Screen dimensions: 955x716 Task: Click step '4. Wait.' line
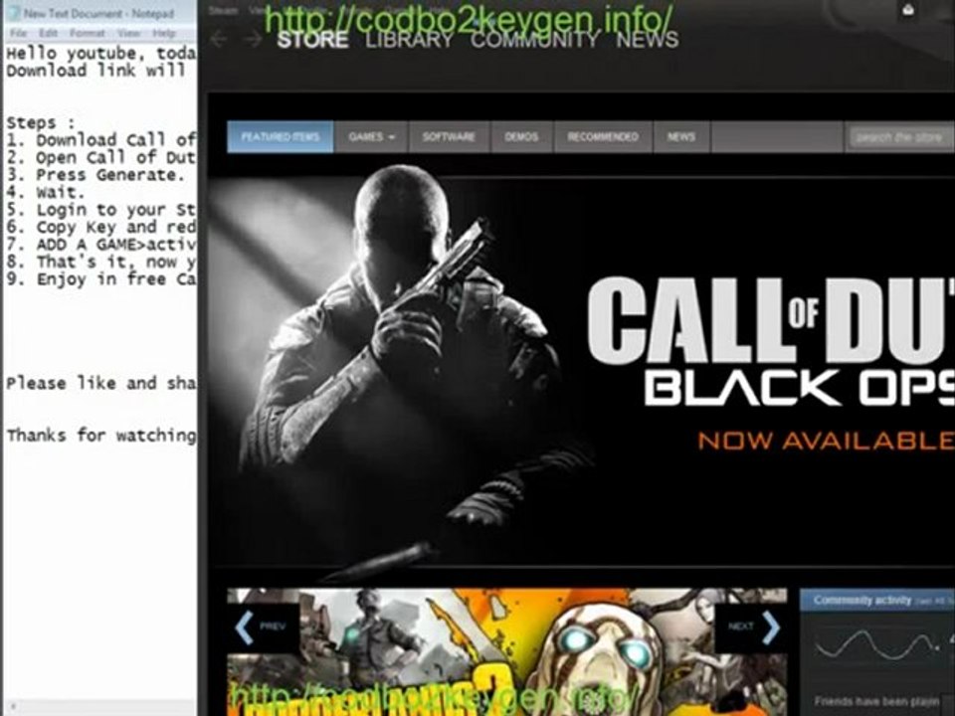(45, 192)
